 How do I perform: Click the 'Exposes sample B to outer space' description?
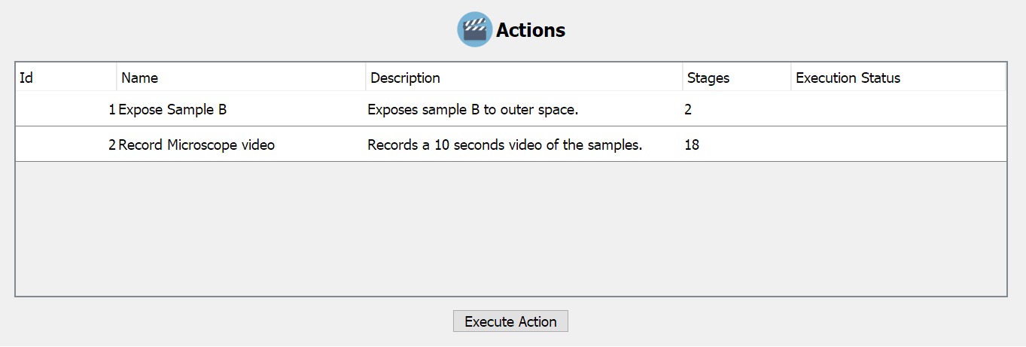(x=473, y=109)
